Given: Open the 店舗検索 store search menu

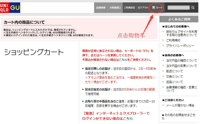Looking at the screenshot, I should [x=101, y=8].
